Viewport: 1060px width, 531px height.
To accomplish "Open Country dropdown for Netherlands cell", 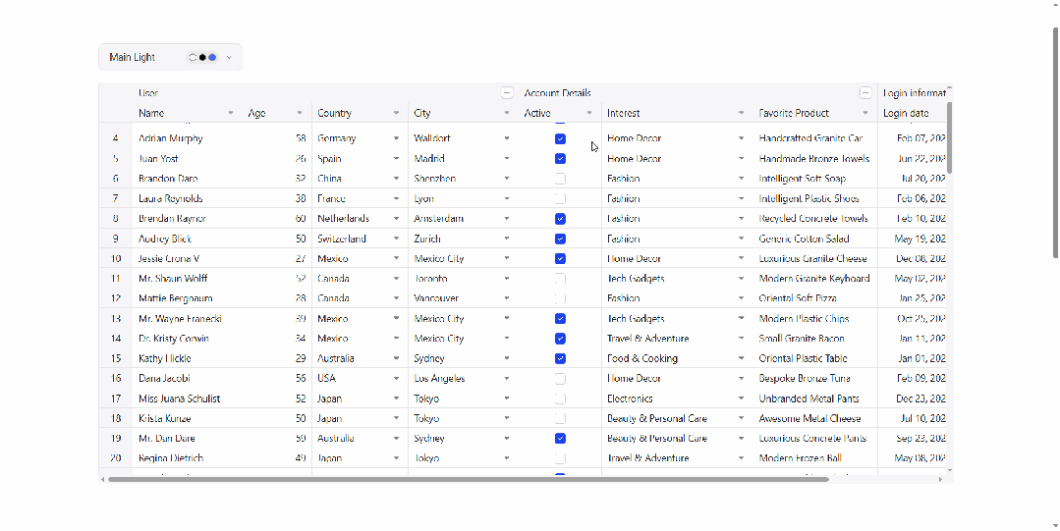I will (396, 219).
